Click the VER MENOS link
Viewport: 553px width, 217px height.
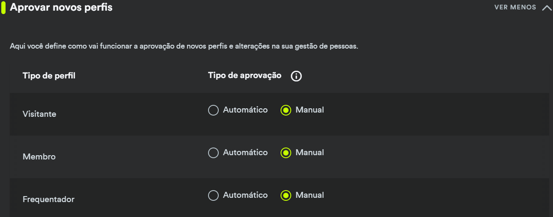coord(515,7)
